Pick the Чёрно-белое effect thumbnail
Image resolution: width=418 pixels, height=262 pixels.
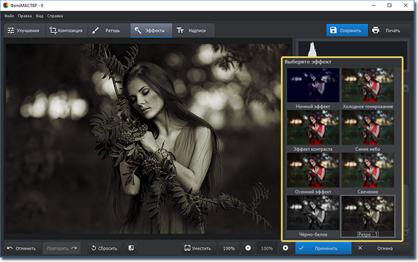312,212
